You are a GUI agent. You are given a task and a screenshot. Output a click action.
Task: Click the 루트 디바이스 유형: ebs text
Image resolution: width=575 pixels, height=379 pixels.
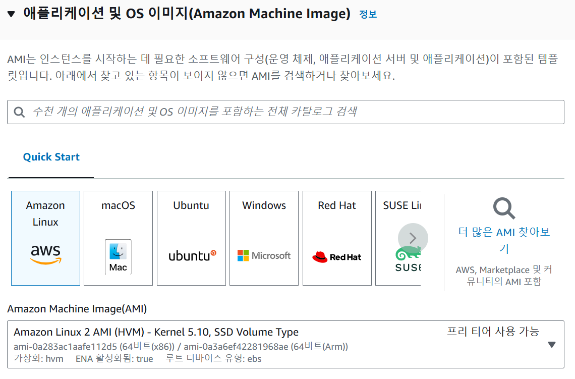213,358
